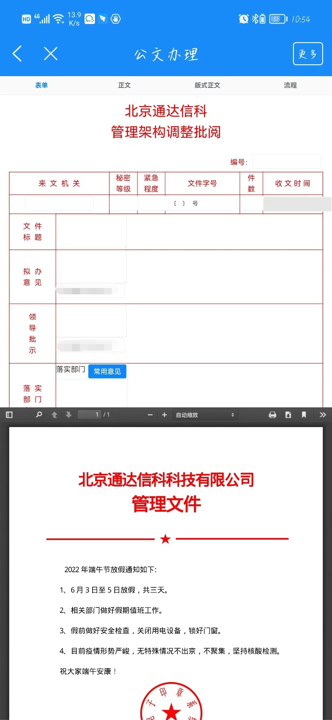The image size is (332, 720).
Task: Toggle the PDF viewer sidebar
Action: click(x=9, y=415)
